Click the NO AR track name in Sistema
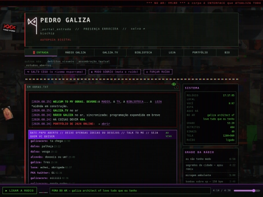Screen dimensions: 263x197 click(219, 117)
